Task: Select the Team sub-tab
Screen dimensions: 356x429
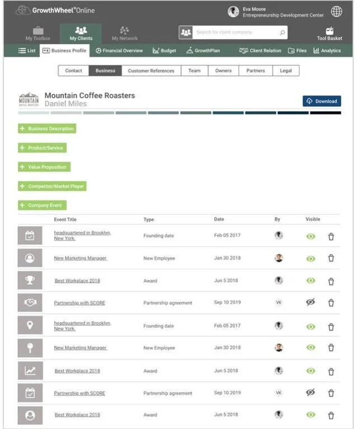Action: [194, 70]
